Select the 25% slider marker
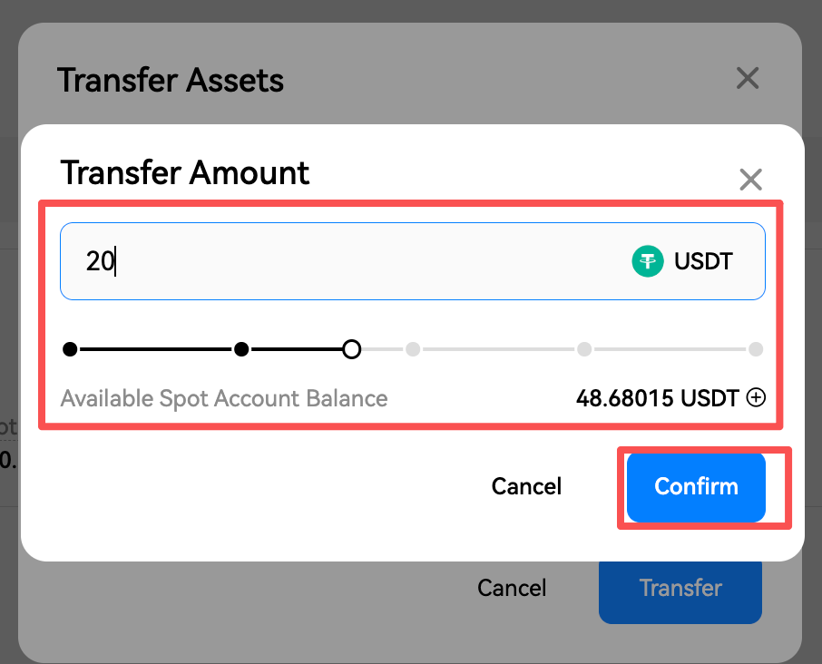 (241, 348)
